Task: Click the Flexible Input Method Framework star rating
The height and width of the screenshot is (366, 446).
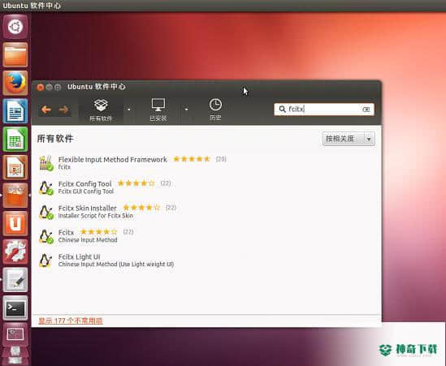Action: [192, 159]
